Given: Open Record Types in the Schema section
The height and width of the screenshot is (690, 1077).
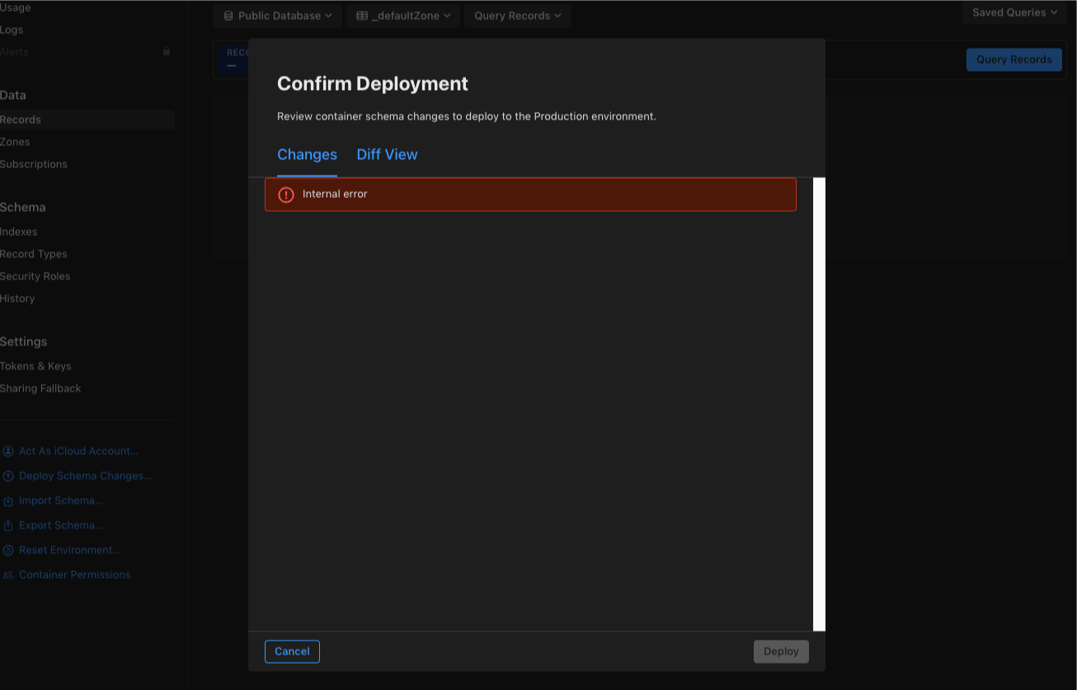Looking at the screenshot, I should 34,254.
